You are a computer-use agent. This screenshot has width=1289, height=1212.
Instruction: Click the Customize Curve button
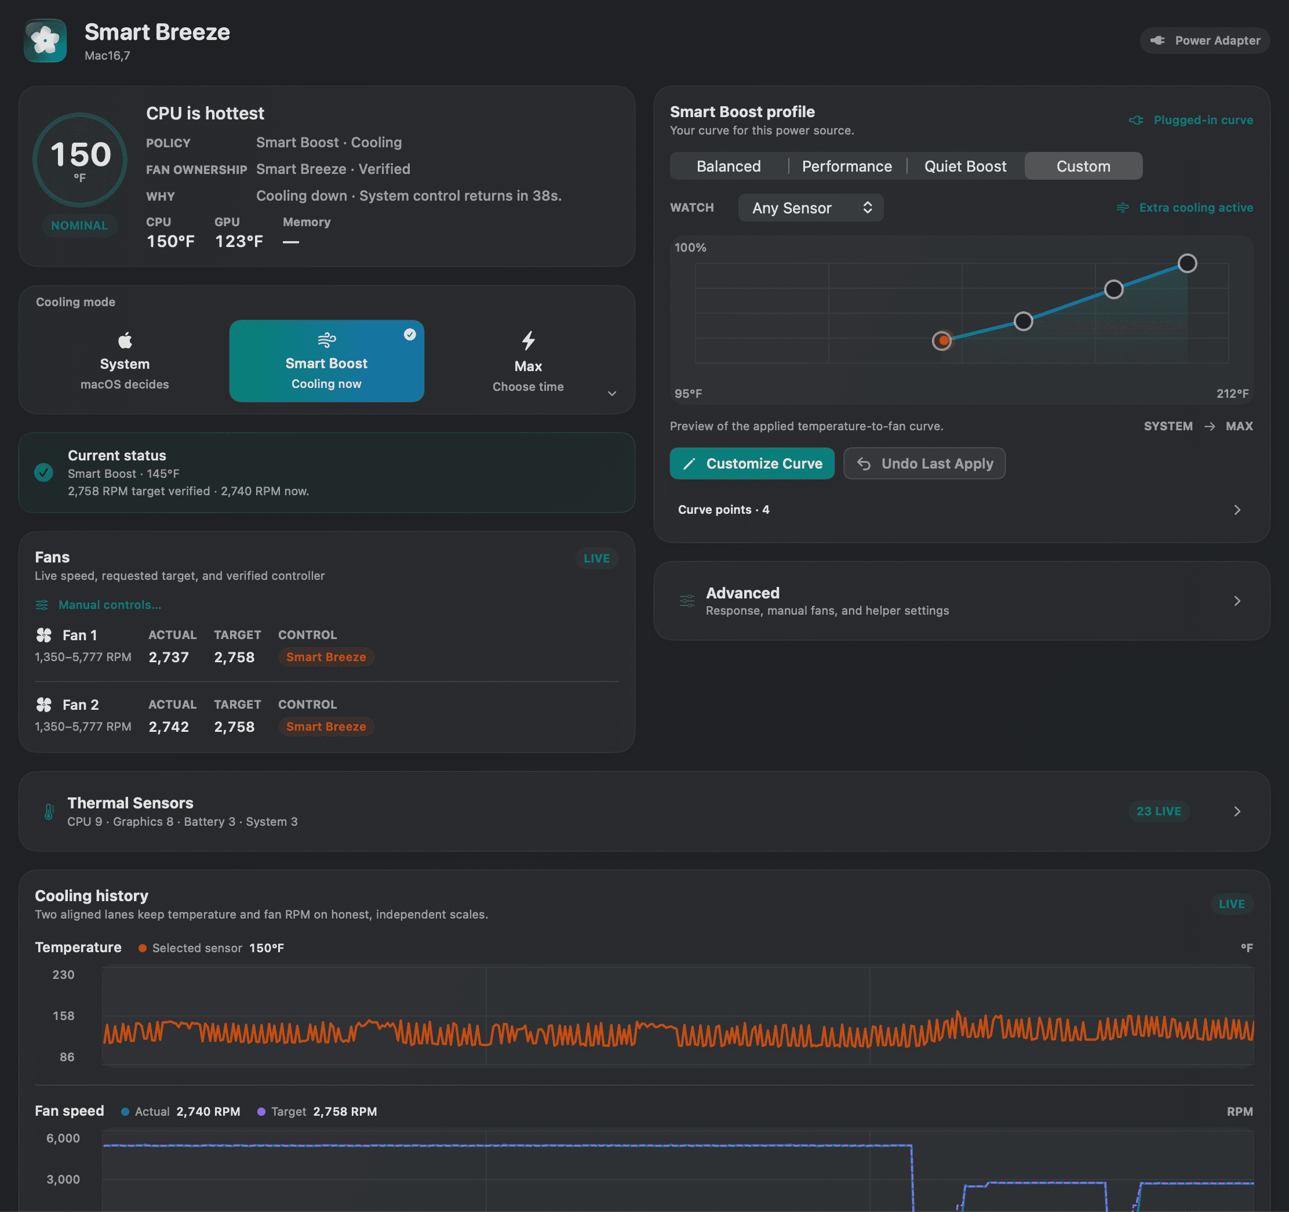pos(752,463)
